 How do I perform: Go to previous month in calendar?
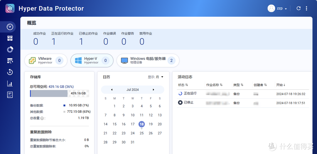(112, 90)
